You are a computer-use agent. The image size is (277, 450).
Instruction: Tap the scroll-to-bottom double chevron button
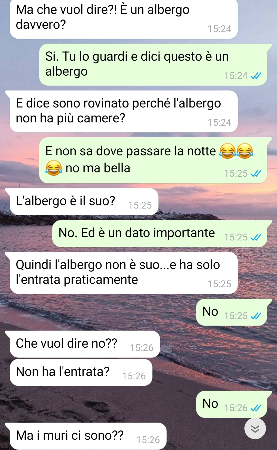click(x=255, y=429)
